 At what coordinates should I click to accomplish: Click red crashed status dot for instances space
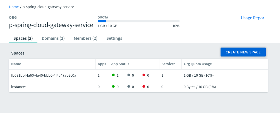pyautogui.click(x=144, y=86)
